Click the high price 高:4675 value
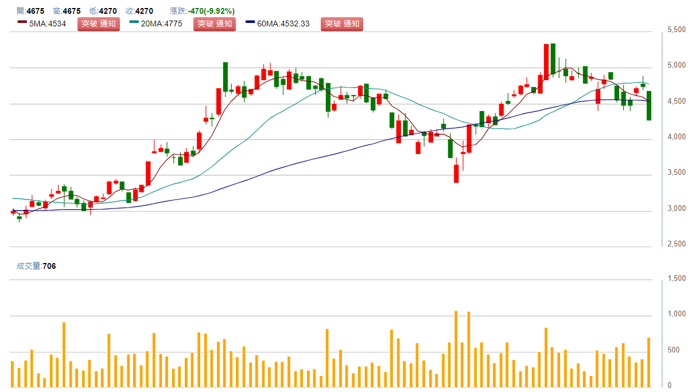 67,11
